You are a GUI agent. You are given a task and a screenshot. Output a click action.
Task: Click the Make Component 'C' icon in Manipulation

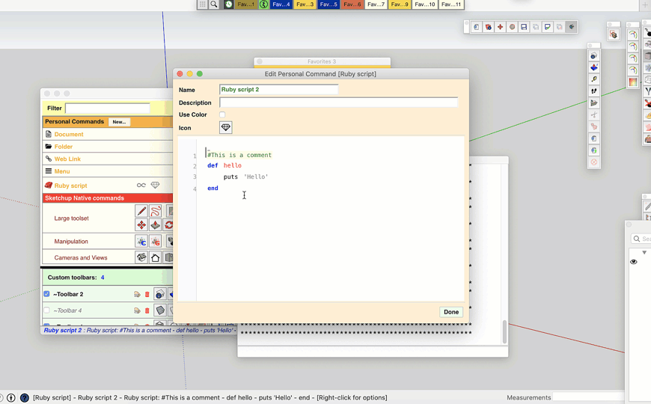tap(141, 241)
